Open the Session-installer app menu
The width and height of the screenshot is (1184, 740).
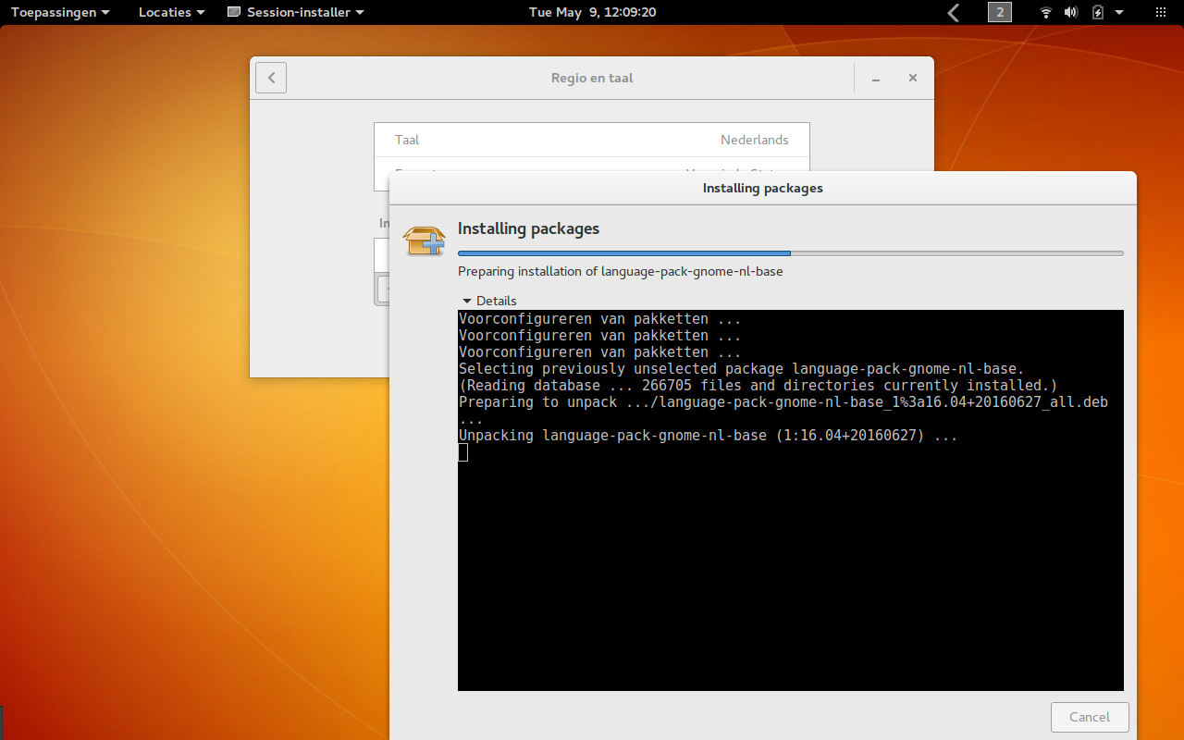tap(295, 12)
